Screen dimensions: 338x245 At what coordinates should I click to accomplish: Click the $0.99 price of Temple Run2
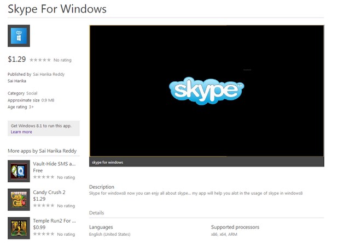click(x=39, y=228)
